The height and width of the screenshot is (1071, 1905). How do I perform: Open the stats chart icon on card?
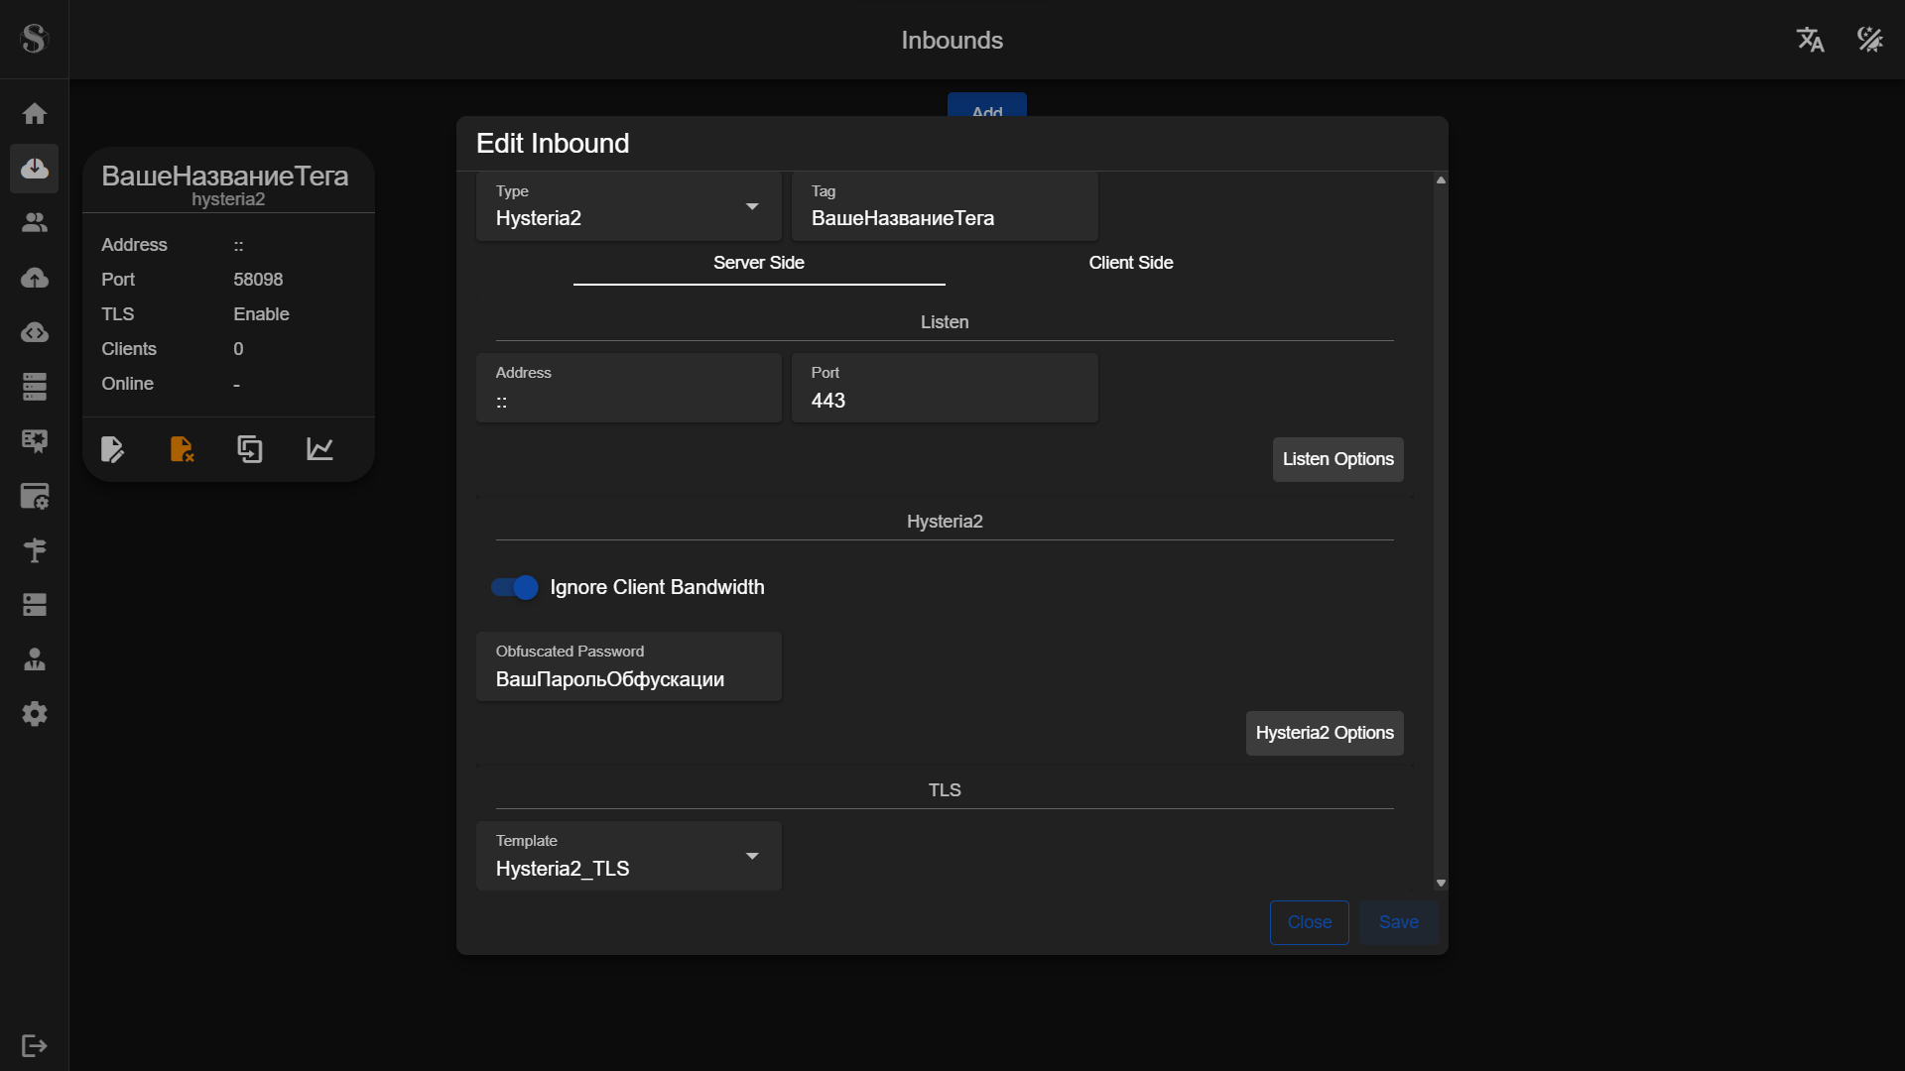click(x=319, y=449)
